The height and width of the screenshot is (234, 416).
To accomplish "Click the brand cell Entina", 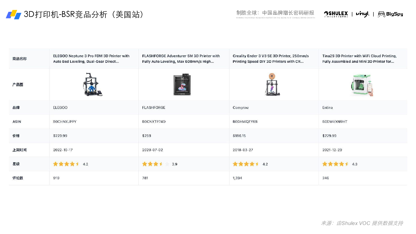I will [x=328, y=107].
